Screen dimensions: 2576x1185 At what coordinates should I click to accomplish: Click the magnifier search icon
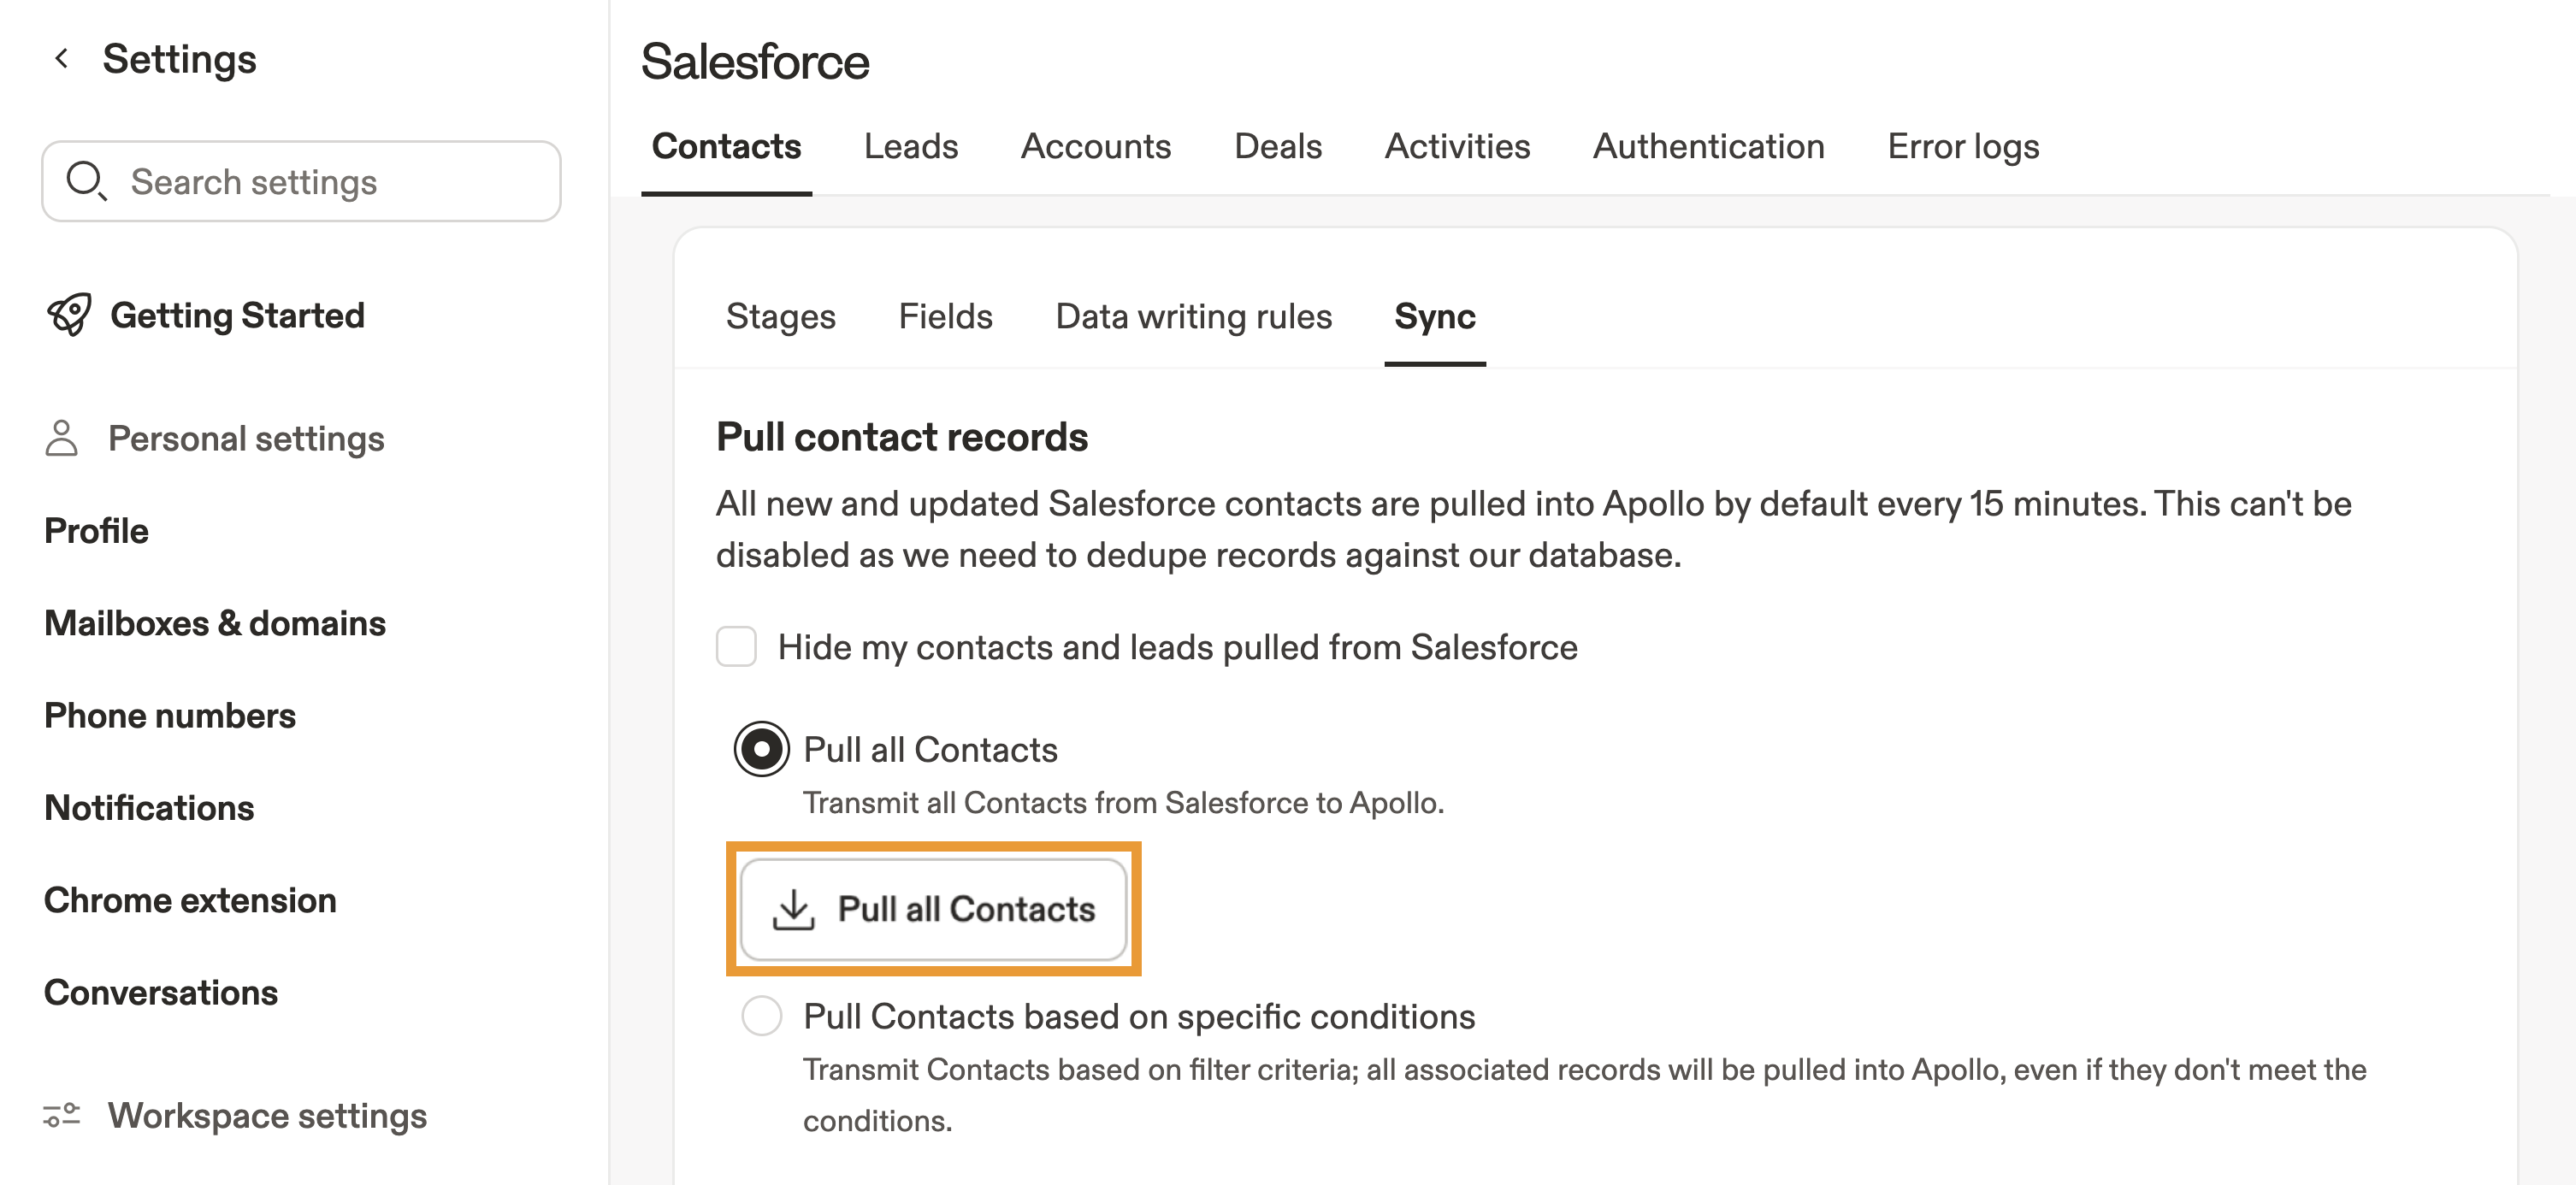(x=86, y=181)
